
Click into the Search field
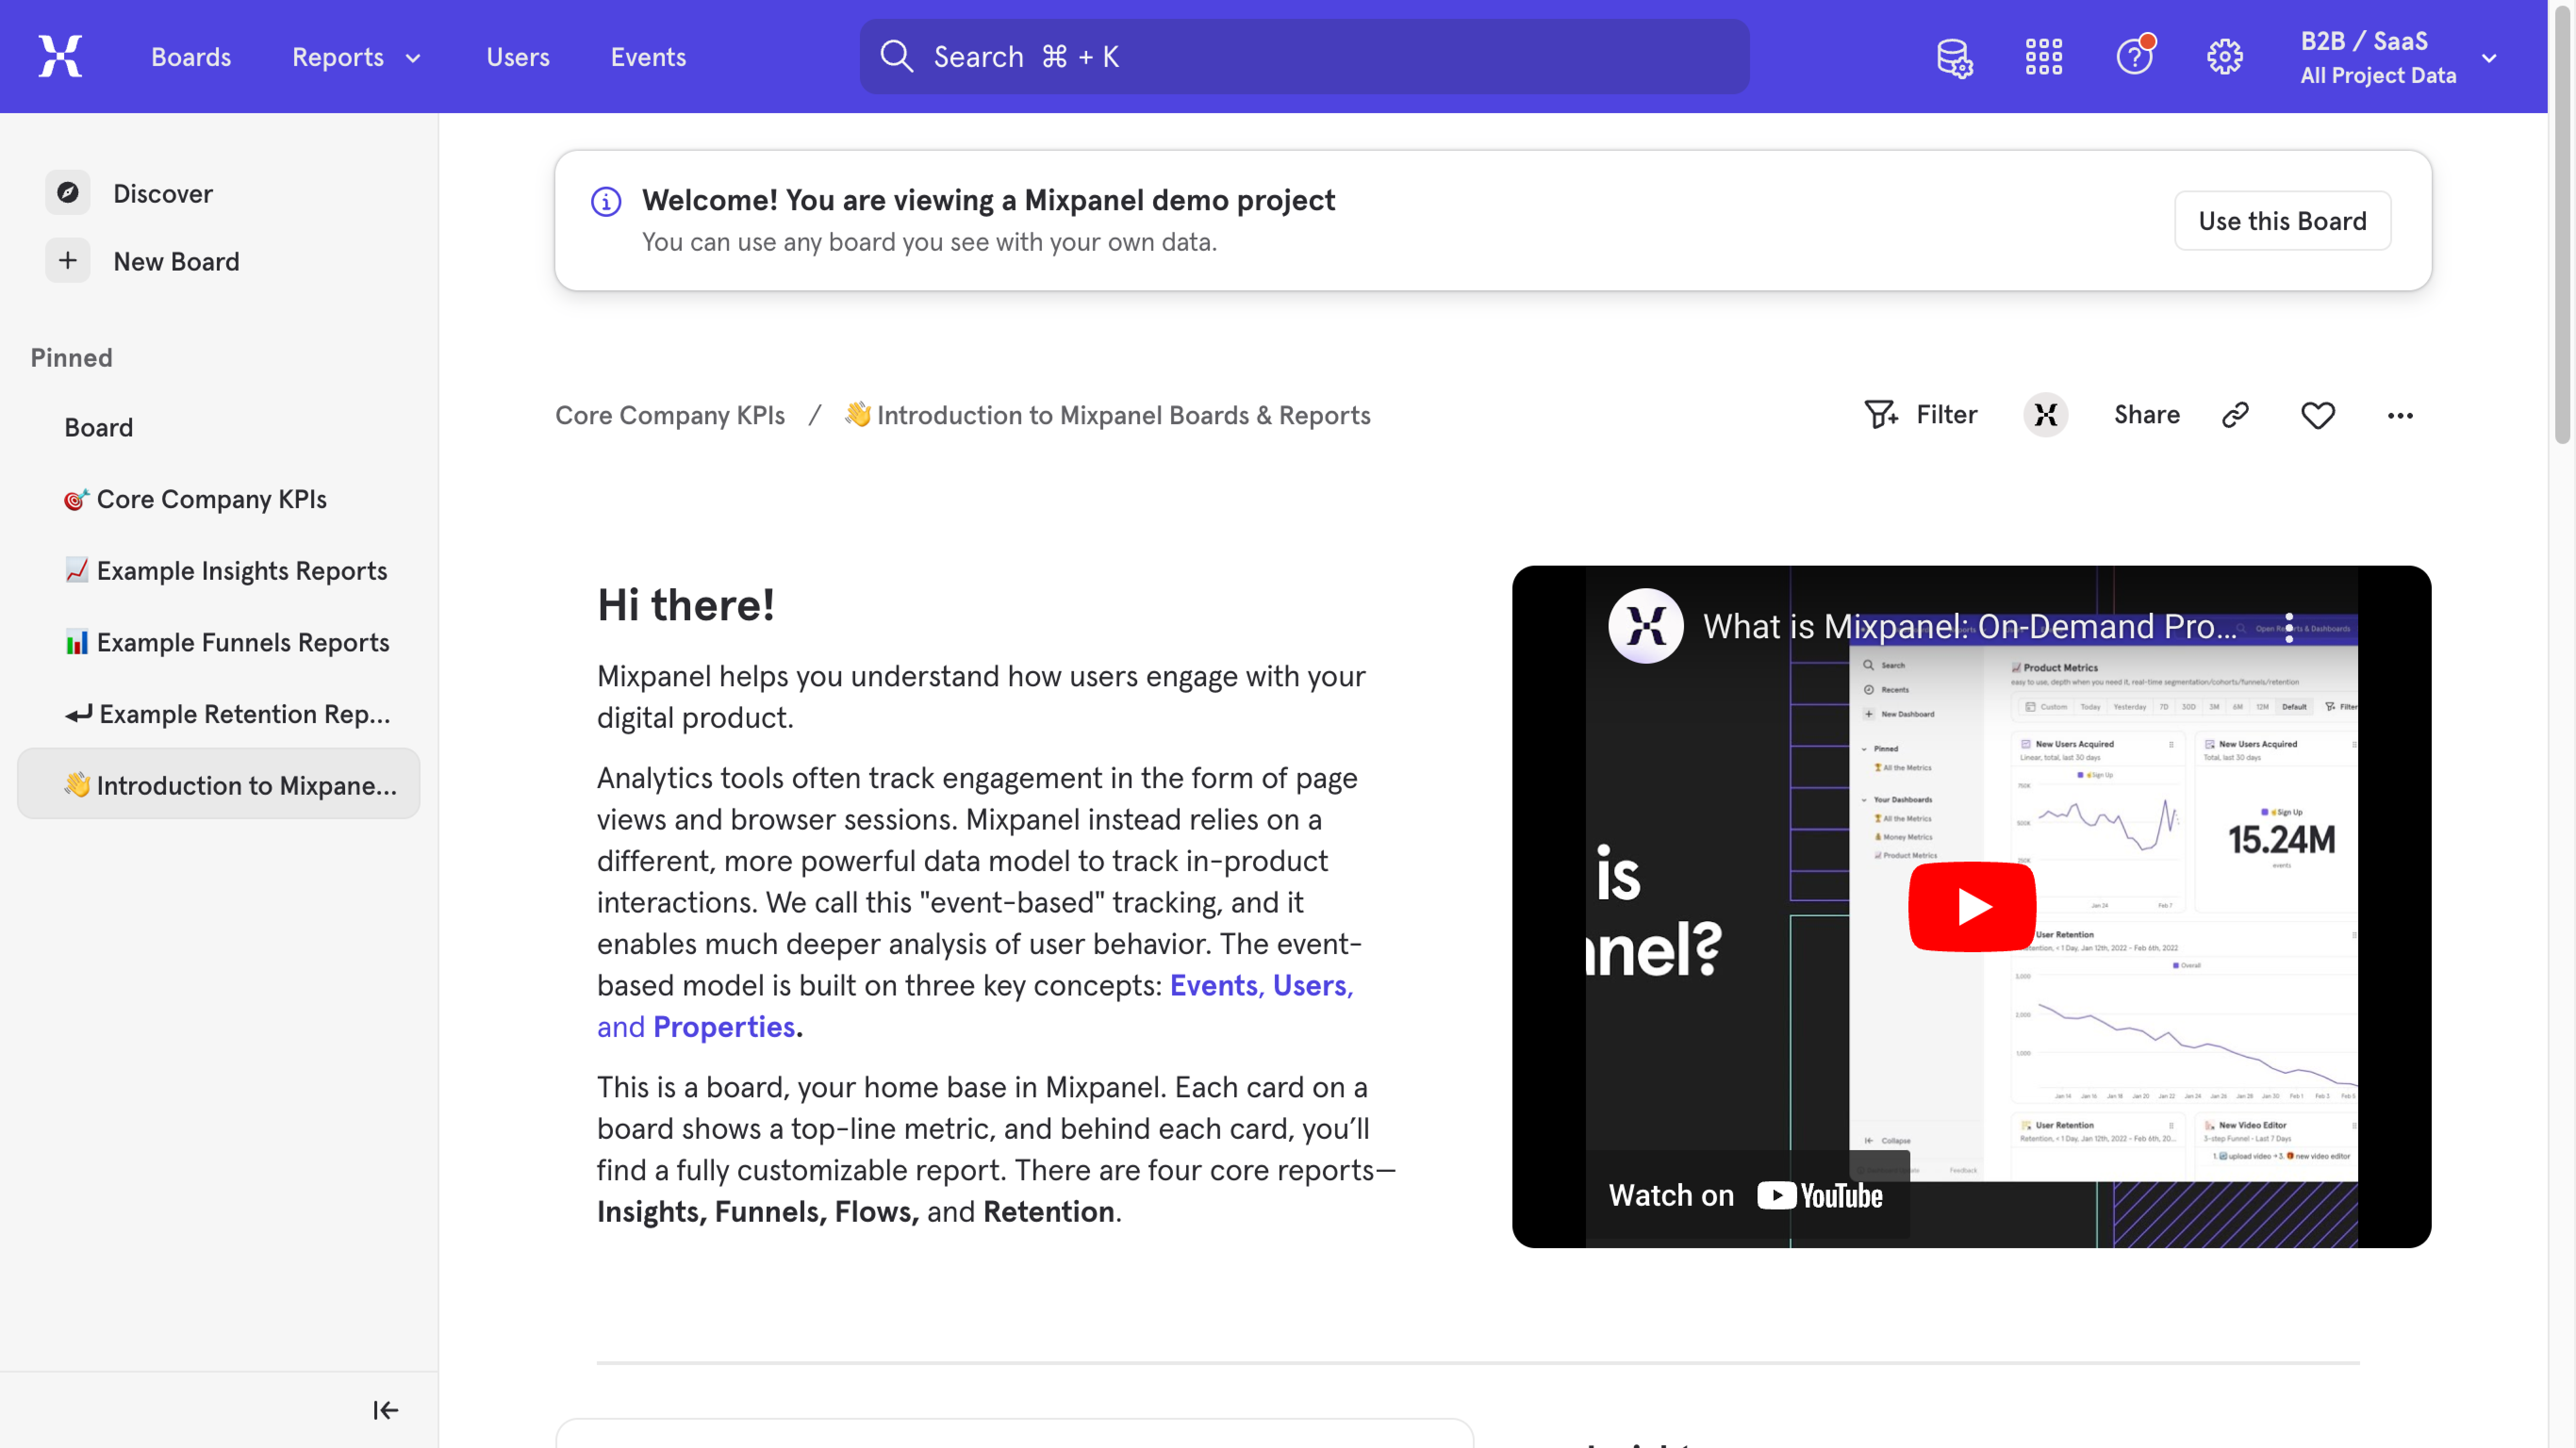1304,57
